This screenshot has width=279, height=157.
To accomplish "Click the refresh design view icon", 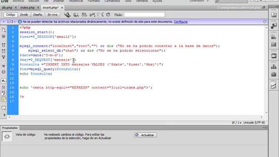I will click(x=108, y=14).
